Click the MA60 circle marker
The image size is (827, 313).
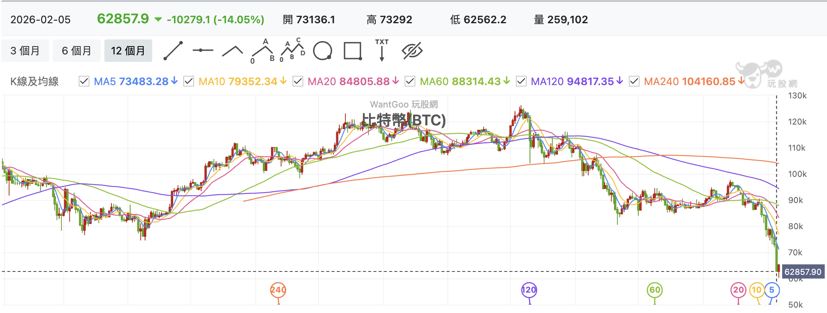point(655,290)
